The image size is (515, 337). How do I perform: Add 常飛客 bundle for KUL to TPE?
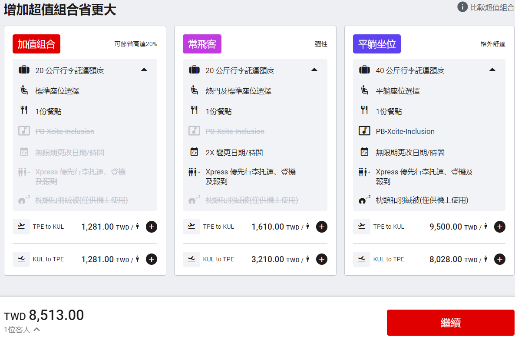321,260
